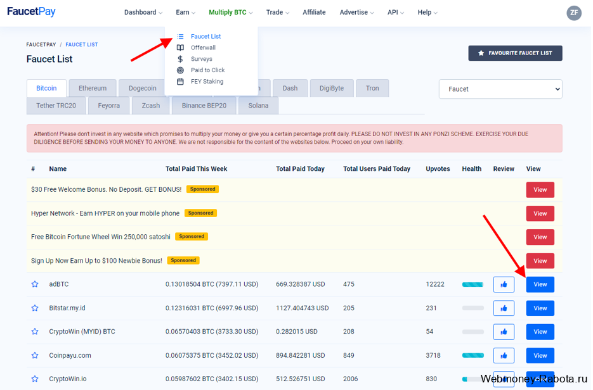Click the Total Paid This Week header

click(196, 169)
